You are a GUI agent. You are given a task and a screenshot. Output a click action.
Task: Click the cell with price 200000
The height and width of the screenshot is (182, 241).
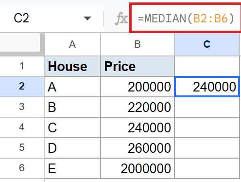click(138, 87)
